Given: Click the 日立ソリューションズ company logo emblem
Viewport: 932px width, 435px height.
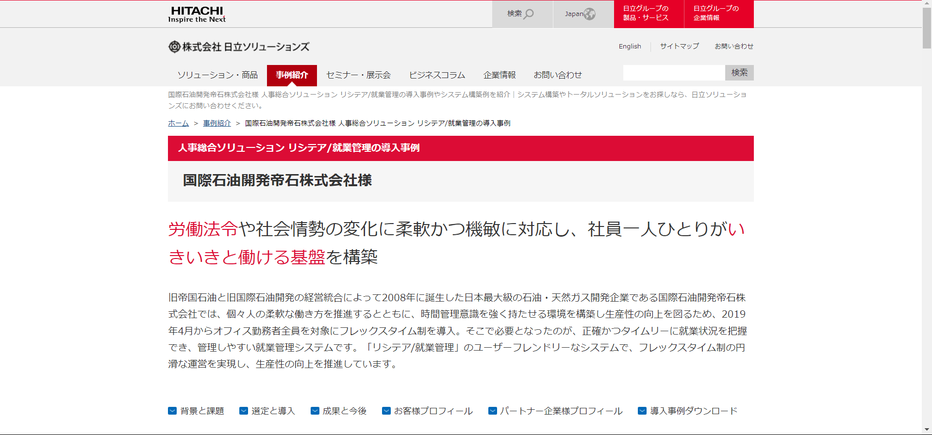Looking at the screenshot, I should pyautogui.click(x=174, y=47).
